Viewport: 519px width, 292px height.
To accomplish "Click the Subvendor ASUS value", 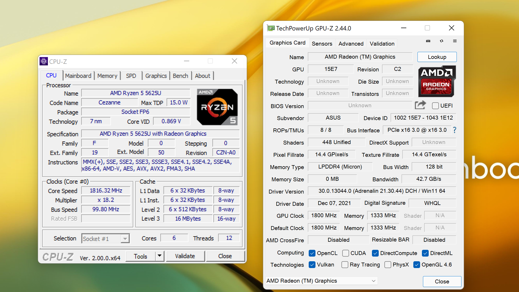I will (x=333, y=117).
